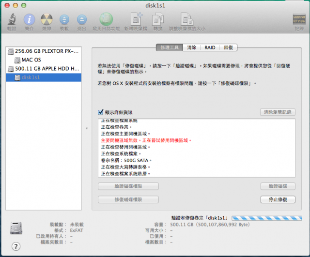Click the Eject (退出) toolbar icon
The height and width of the screenshot is (257, 310).
point(82,19)
